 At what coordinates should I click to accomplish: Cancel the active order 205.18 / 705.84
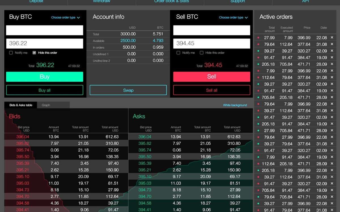point(332,64)
